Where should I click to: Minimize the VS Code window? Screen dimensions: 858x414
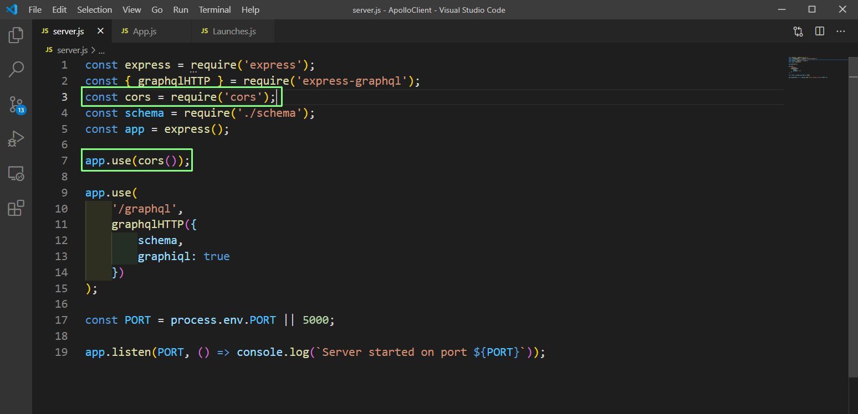782,9
